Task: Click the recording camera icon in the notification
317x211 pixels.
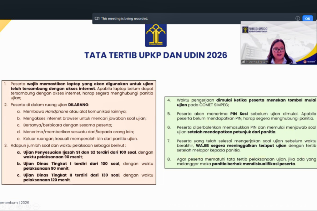Action: click(97, 19)
